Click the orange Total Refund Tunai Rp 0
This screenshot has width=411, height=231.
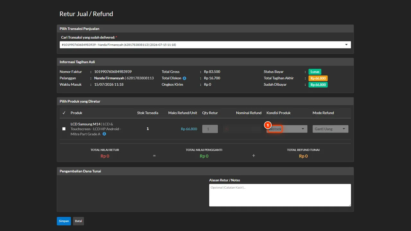(x=303, y=156)
